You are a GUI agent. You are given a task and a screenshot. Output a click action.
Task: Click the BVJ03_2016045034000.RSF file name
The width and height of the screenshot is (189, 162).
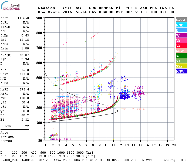click(x=22, y=160)
